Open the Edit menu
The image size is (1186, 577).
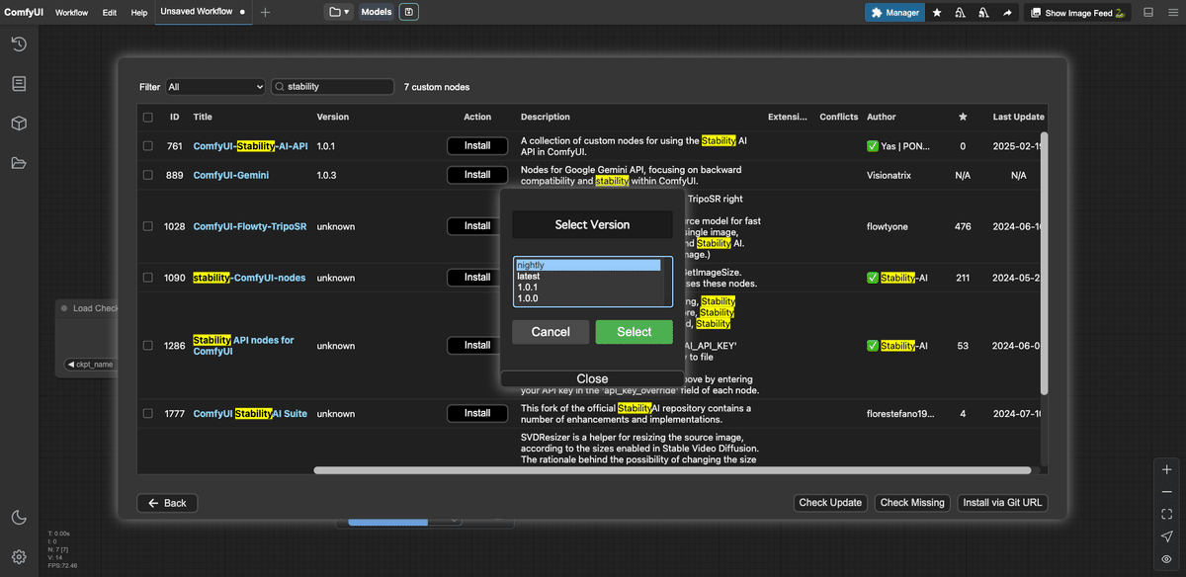pos(110,13)
